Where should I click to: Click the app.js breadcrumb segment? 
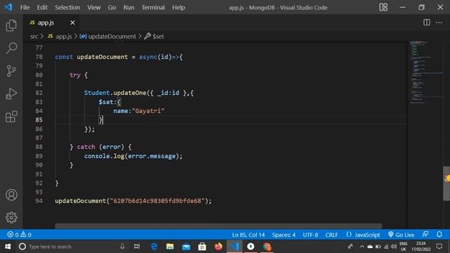click(x=64, y=37)
